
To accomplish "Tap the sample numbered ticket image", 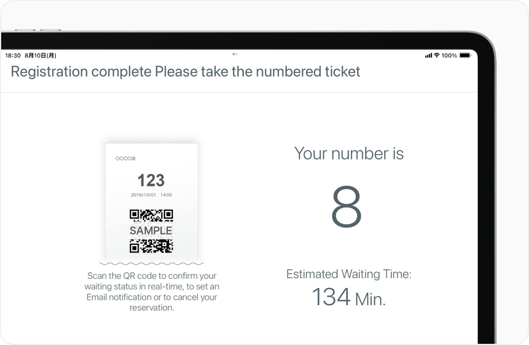I will point(151,204).
